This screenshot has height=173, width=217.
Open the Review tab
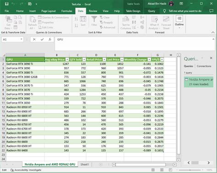(x=93, y=11)
